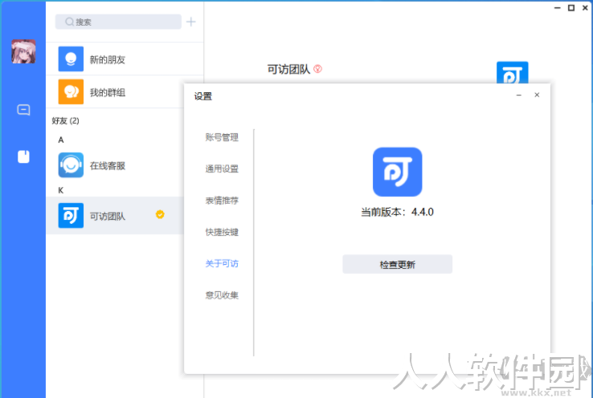Maximize the main application window
Viewport: 593px width, 398px height.
(571, 7)
